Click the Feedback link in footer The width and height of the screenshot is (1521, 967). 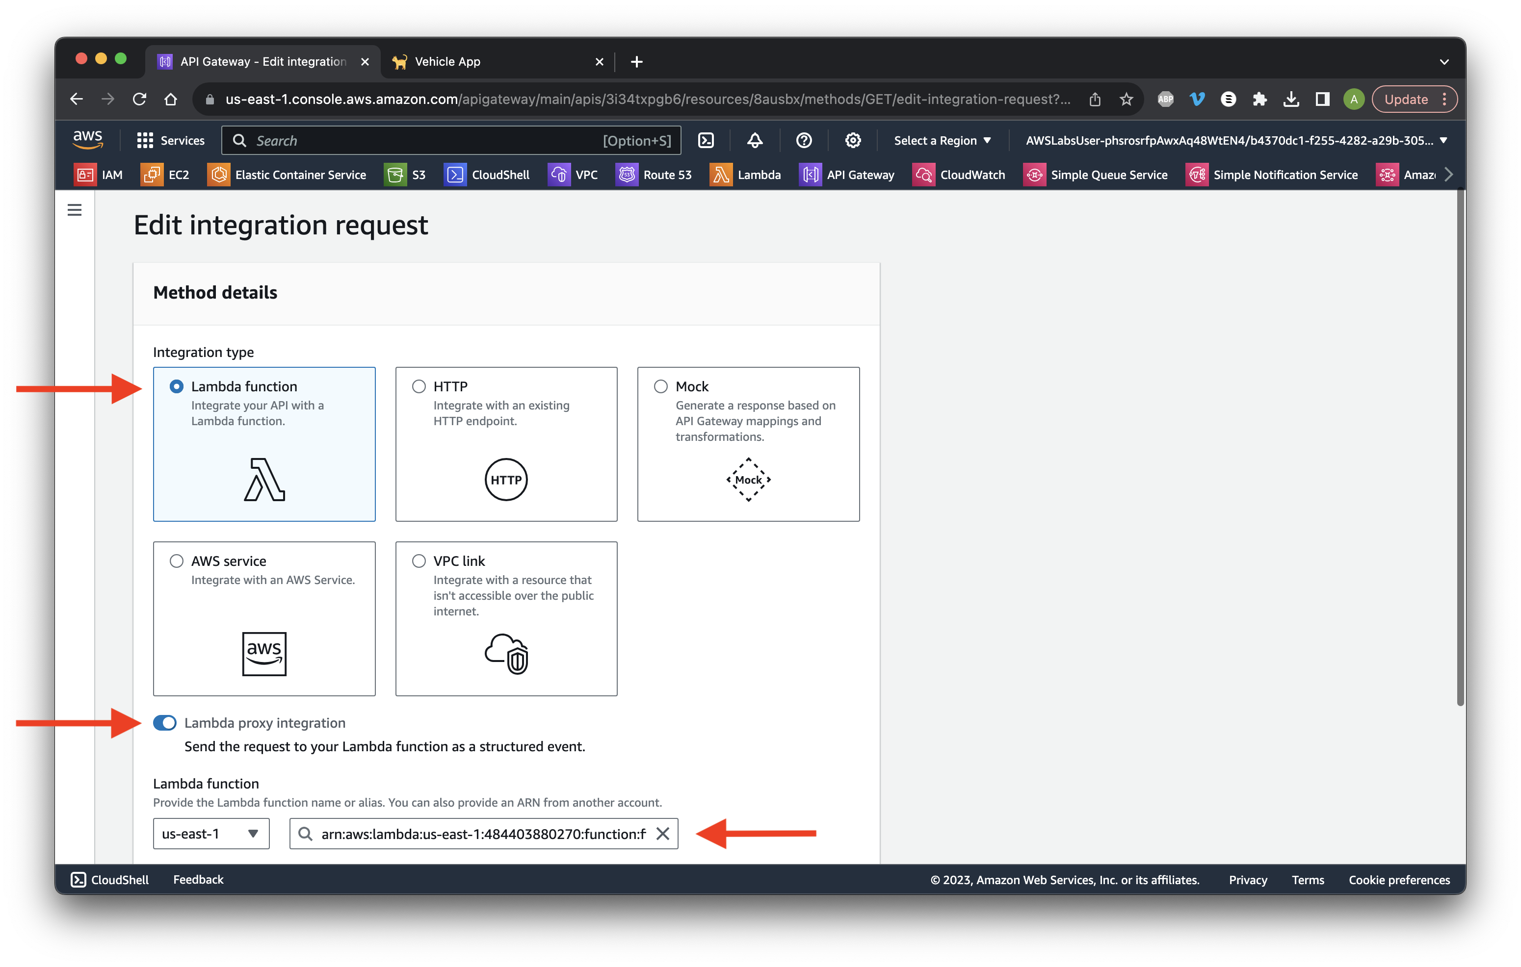click(x=198, y=879)
